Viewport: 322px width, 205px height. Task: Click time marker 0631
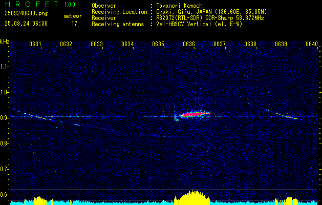(35, 44)
